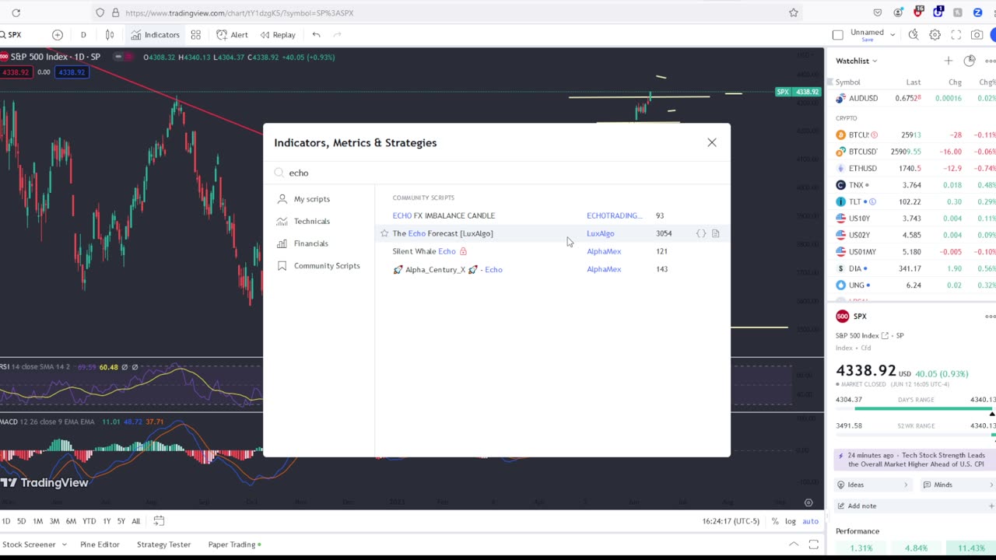Image resolution: width=996 pixels, height=560 pixels.
Task: Select the 1D date range
Action: (x=6, y=521)
